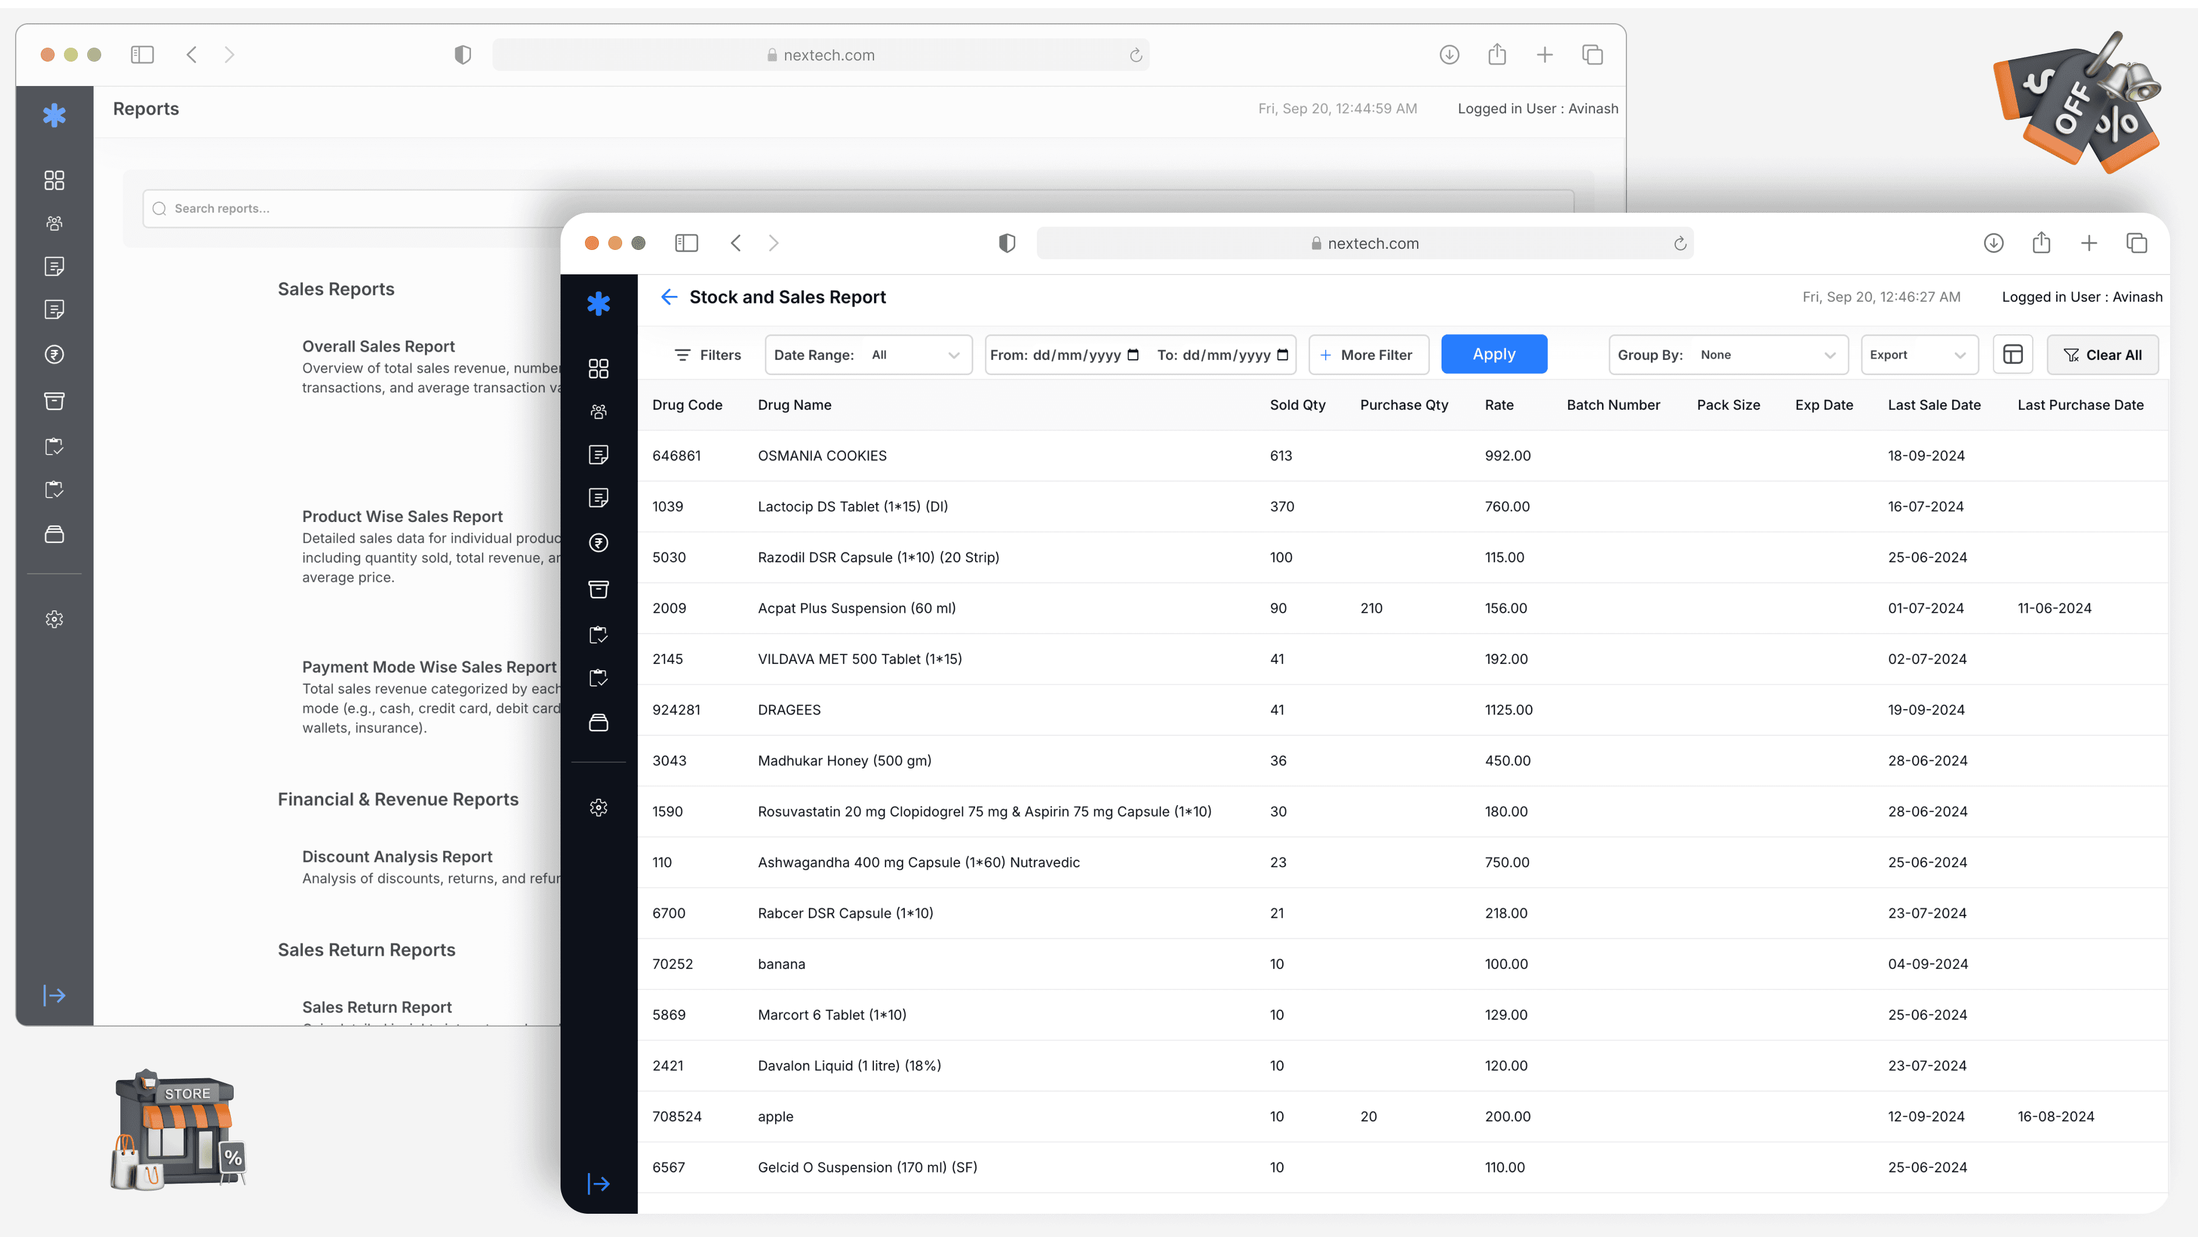Screen dimensions: 2198x1237
Task: Click More Filter button
Action: [x=1369, y=355]
